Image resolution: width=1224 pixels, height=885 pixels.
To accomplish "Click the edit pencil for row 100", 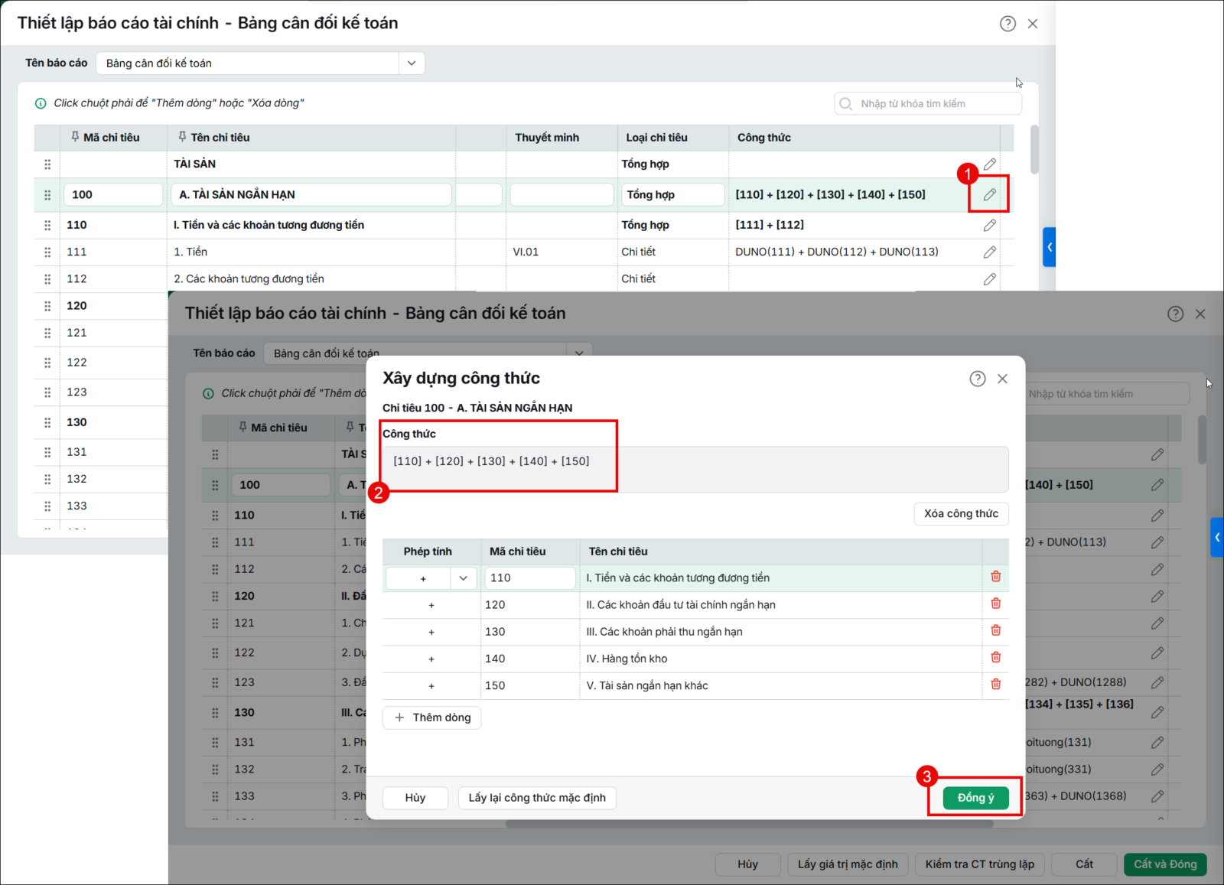I will click(x=989, y=194).
